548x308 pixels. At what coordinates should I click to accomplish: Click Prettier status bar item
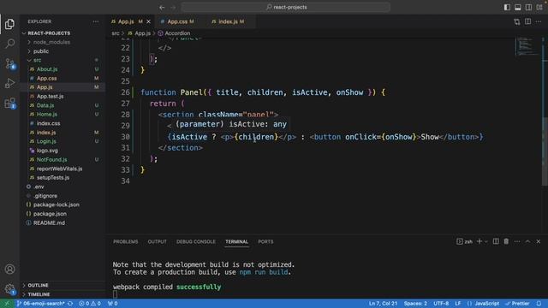tap(517, 304)
